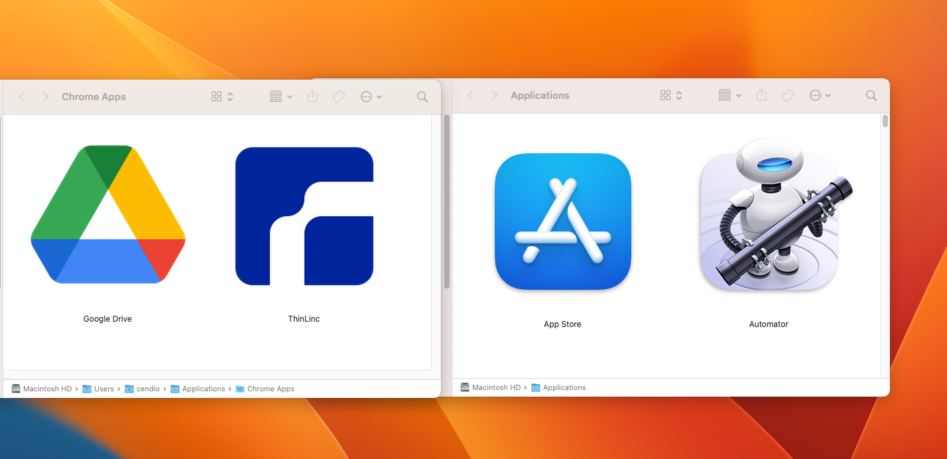Go forward in the Applications window
Screen dimensions: 947x459
coord(494,96)
